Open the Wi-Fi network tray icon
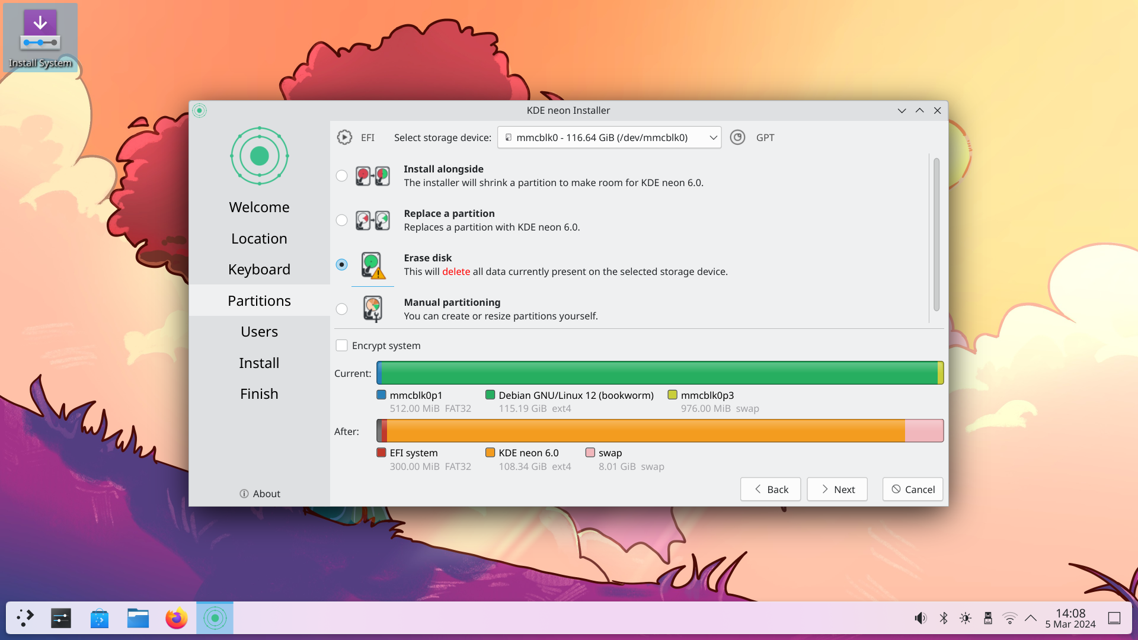Image resolution: width=1138 pixels, height=640 pixels. click(1010, 618)
